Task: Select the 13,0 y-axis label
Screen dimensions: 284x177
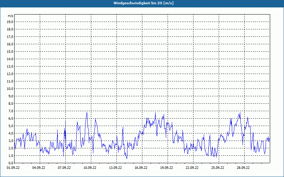Action: pyautogui.click(x=10, y=67)
